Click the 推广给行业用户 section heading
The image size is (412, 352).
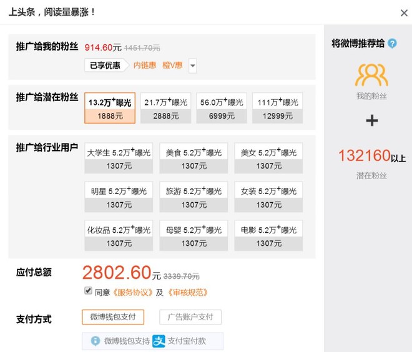point(47,147)
